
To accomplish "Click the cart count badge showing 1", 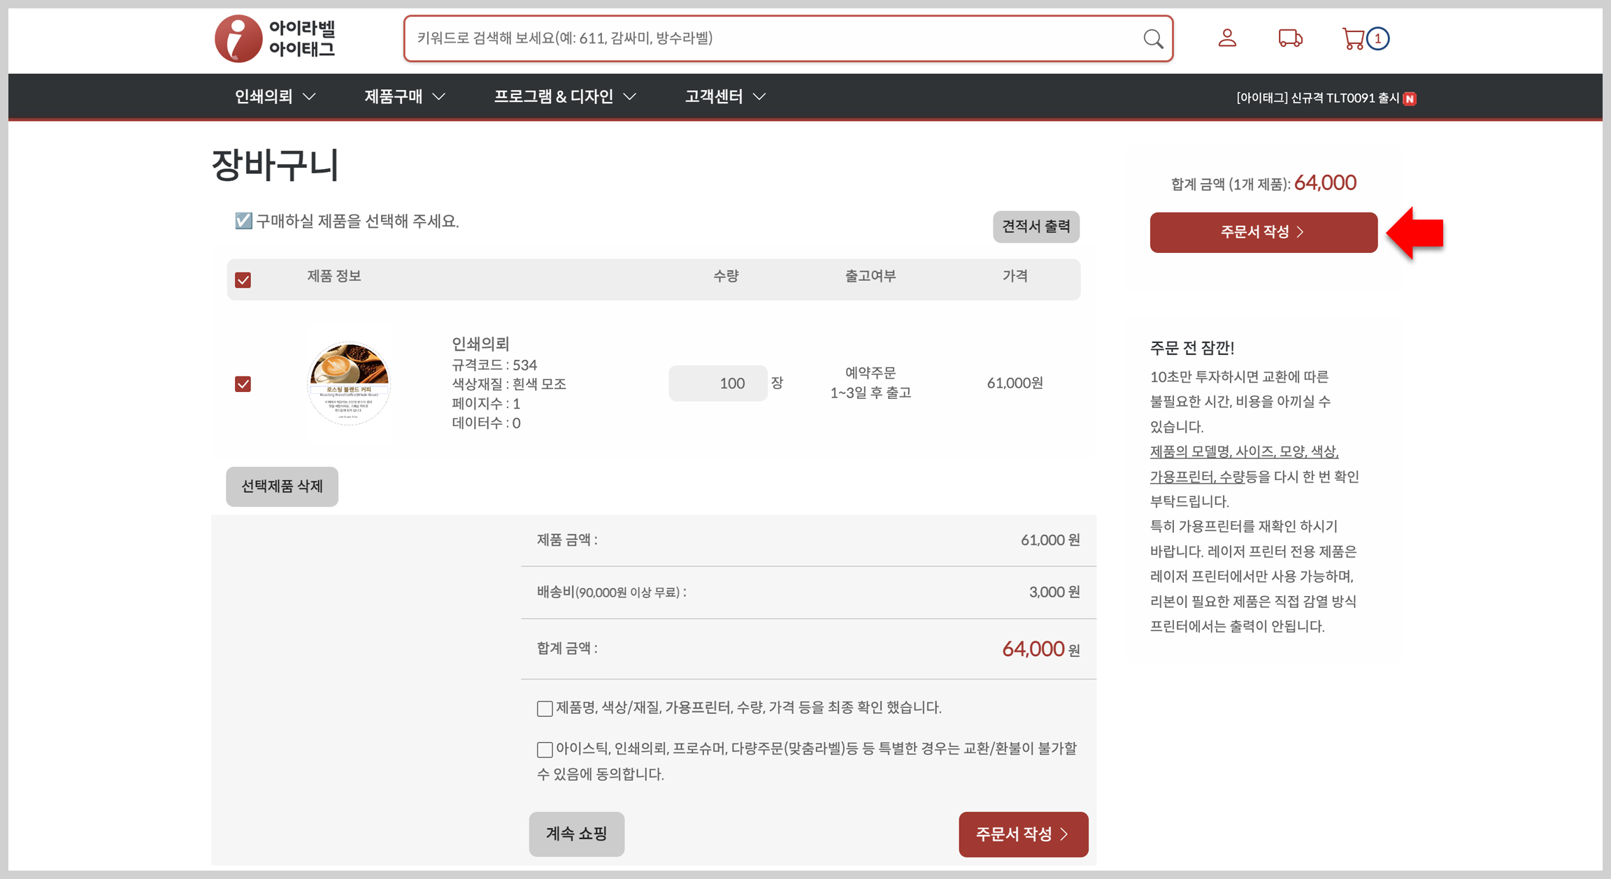I will 1377,38.
